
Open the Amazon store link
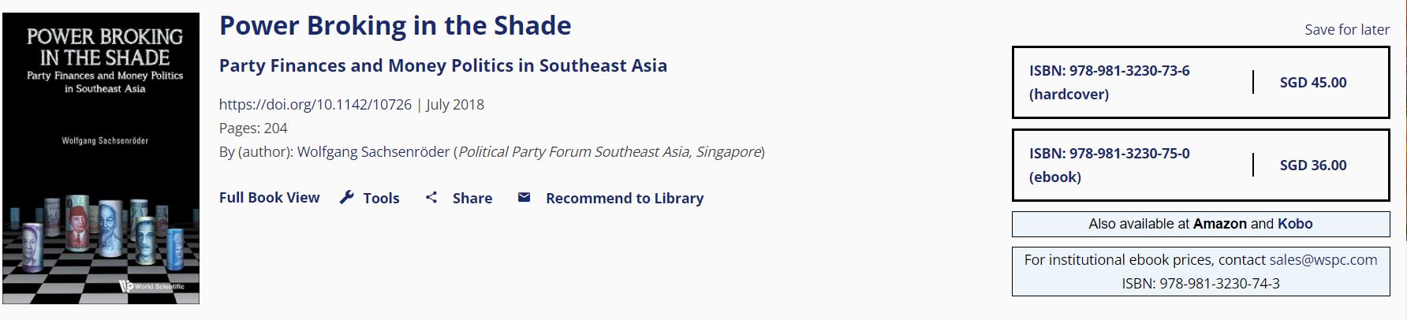pos(1219,224)
